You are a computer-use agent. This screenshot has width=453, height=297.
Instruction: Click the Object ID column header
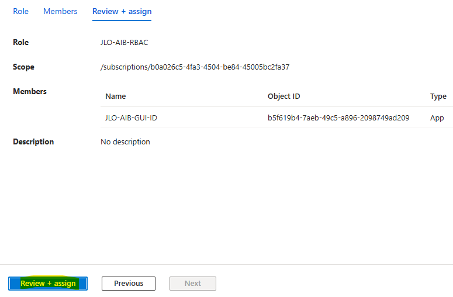283,96
